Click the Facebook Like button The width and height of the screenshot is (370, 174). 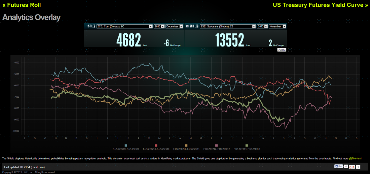(338, 166)
